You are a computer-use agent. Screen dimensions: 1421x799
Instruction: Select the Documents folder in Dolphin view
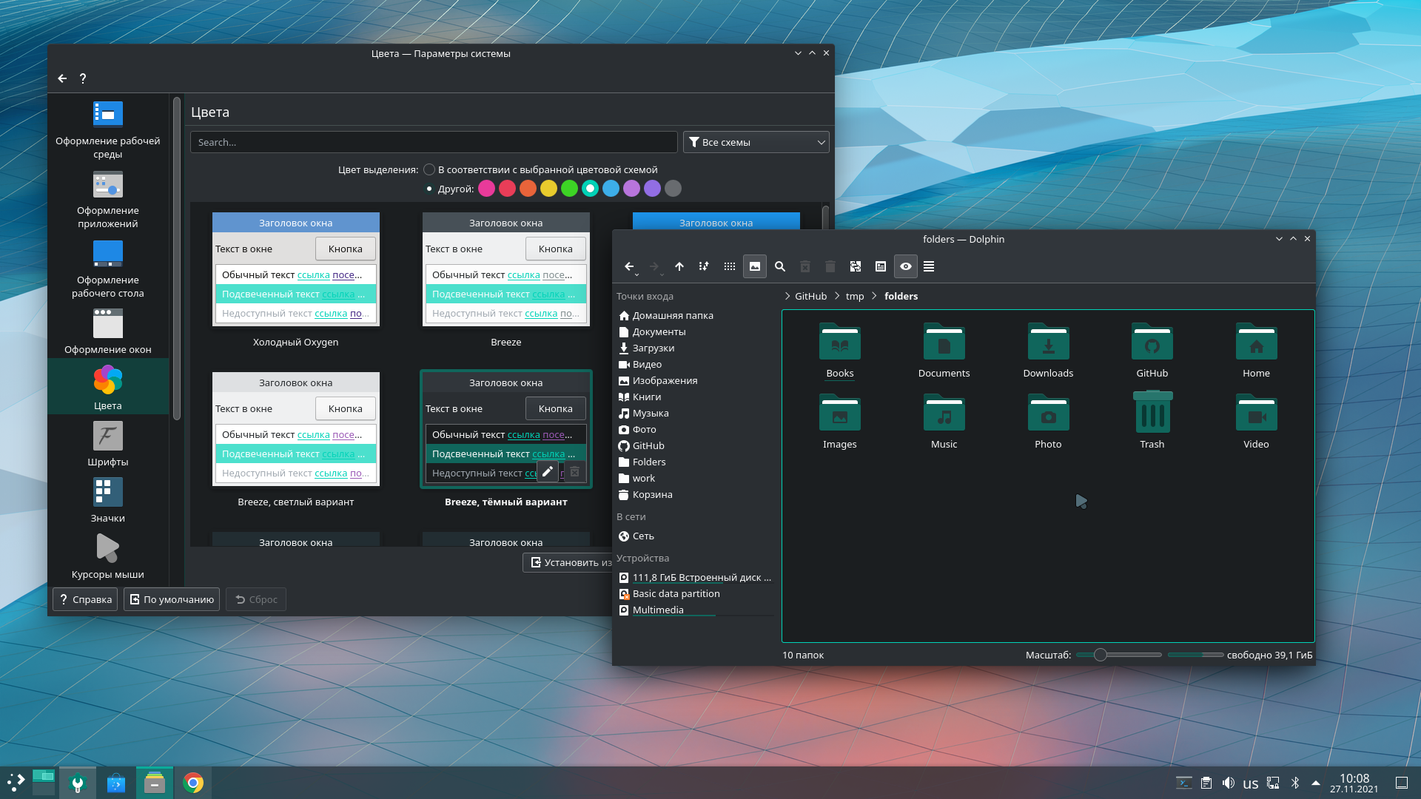[x=944, y=351]
